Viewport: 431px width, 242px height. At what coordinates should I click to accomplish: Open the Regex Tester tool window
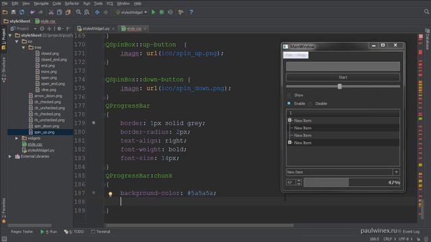click(x=22, y=231)
